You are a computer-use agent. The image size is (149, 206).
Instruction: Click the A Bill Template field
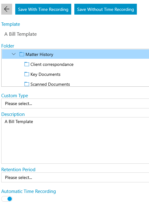[21, 34]
